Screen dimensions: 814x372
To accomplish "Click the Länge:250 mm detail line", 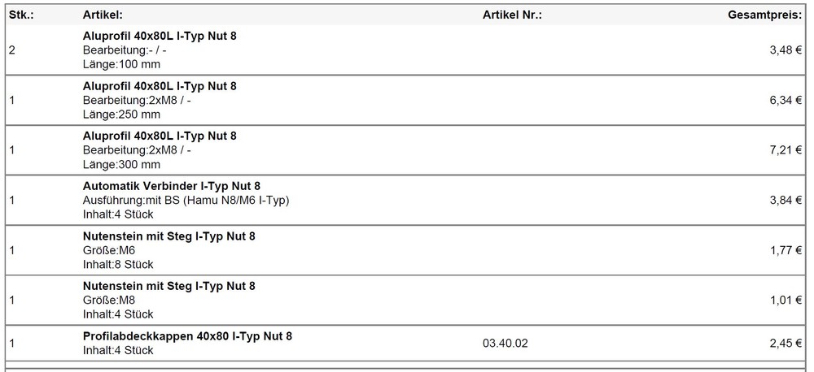I will tap(121, 115).
